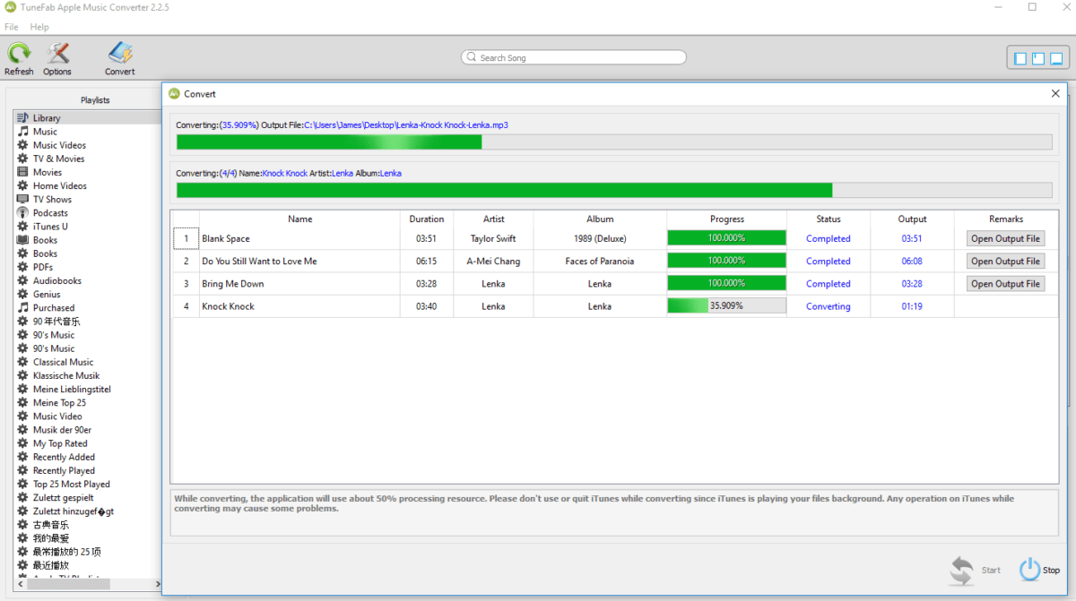Toggle the layout icon with top tick mark
The height and width of the screenshot is (601, 1076).
point(1038,58)
